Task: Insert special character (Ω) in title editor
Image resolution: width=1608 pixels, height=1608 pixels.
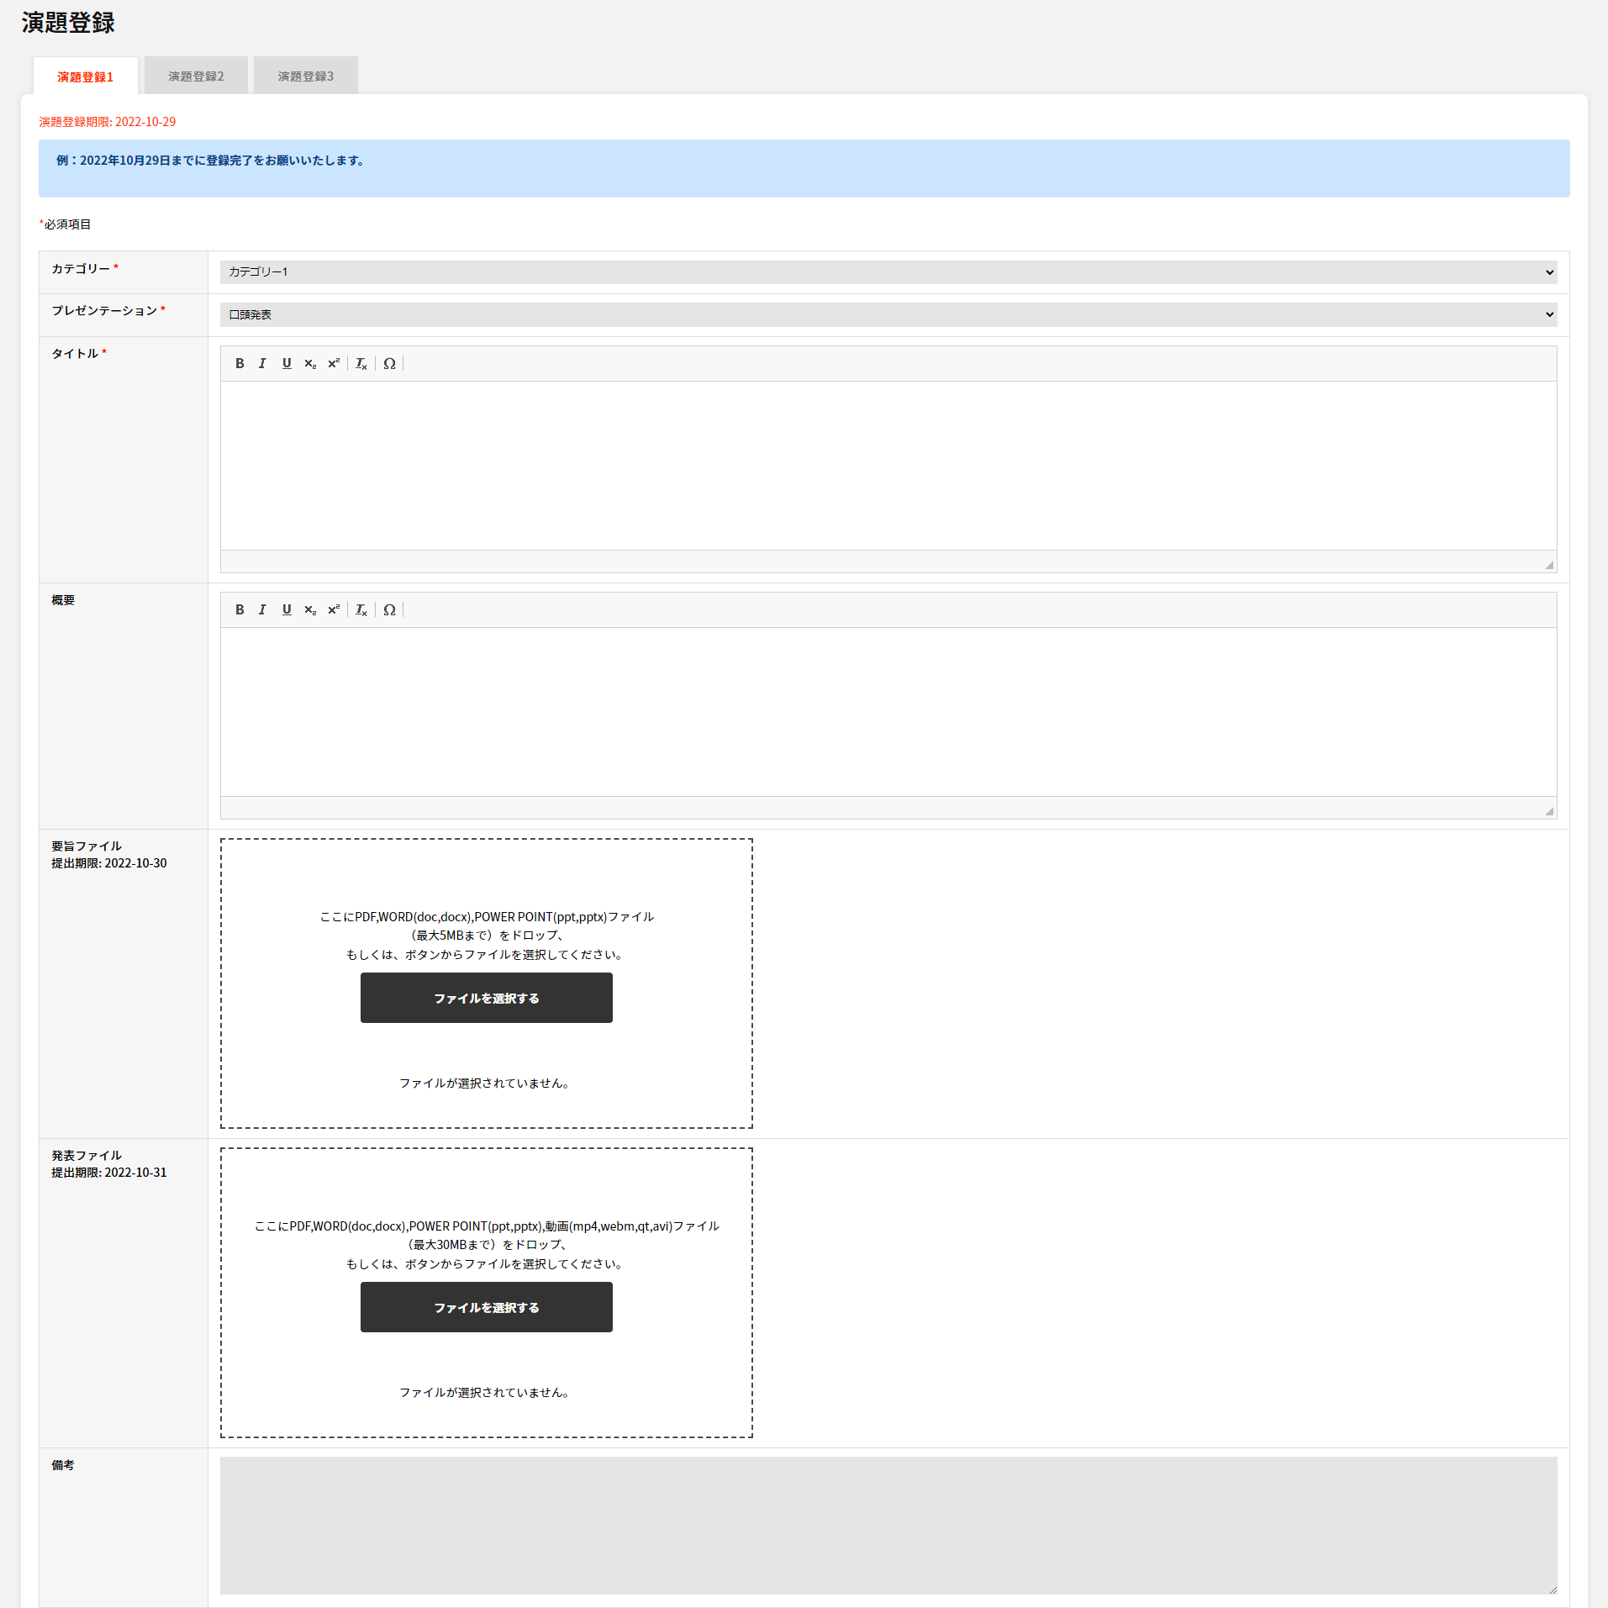Action: [x=389, y=363]
